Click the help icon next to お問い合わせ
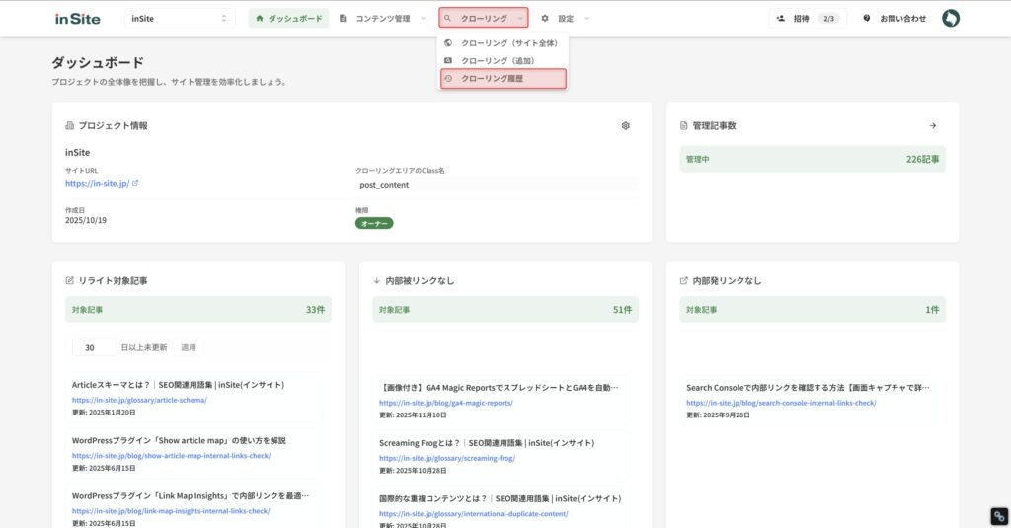This screenshot has width=1011, height=528. [x=867, y=18]
